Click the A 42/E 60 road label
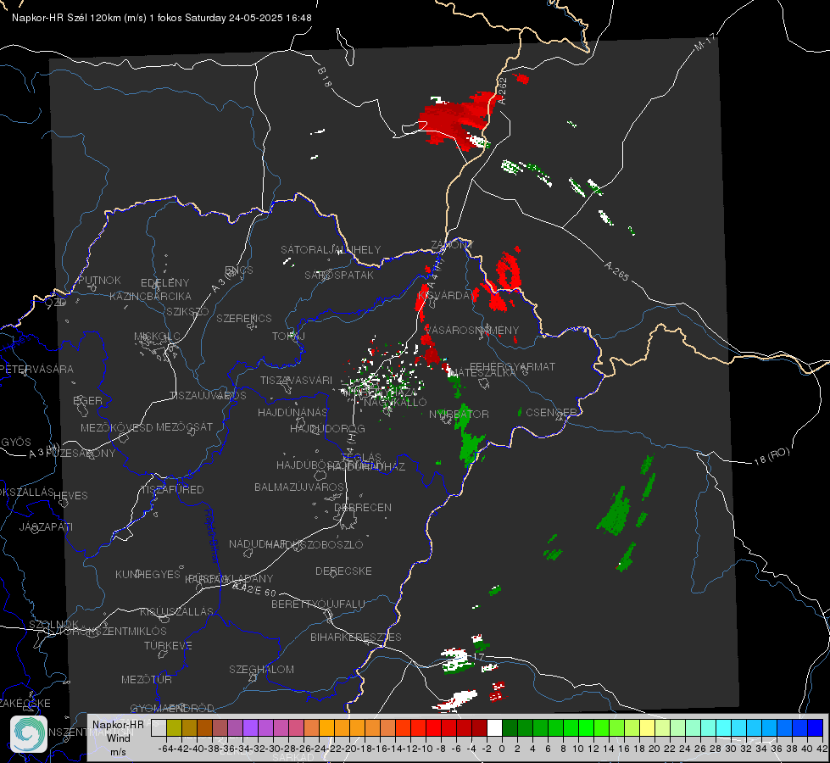The height and width of the screenshot is (763, 830). point(254,589)
